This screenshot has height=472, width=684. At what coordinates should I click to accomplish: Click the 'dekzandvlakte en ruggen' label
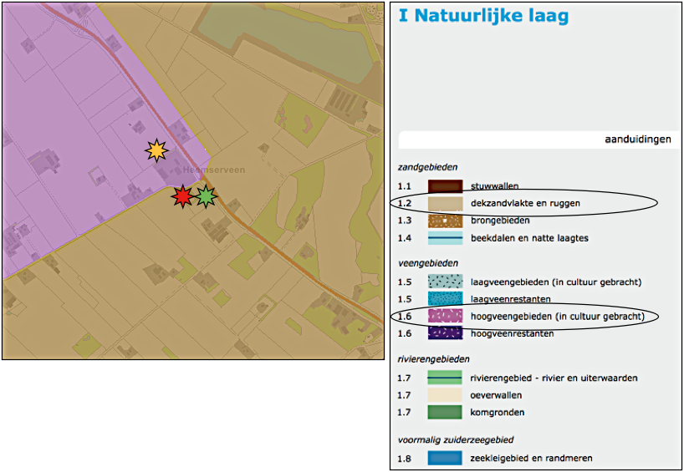pyautogui.click(x=525, y=204)
